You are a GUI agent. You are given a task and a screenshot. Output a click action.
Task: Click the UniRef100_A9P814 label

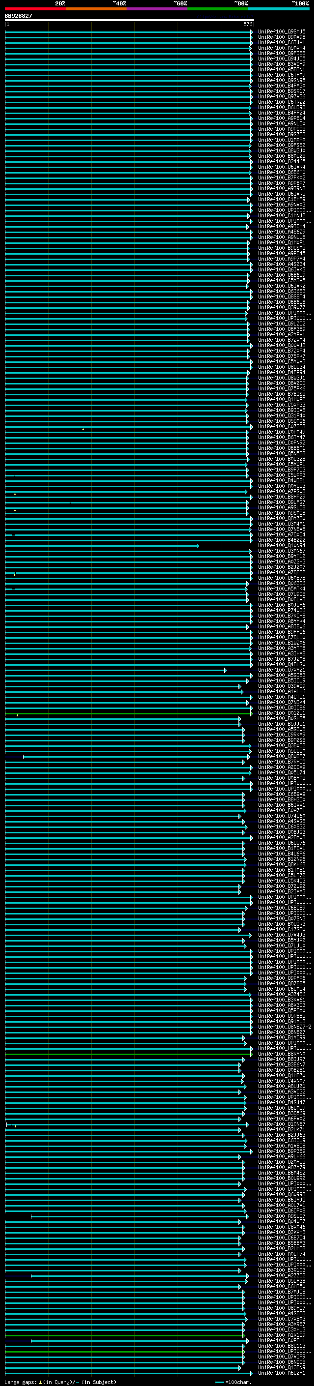click(282, 118)
